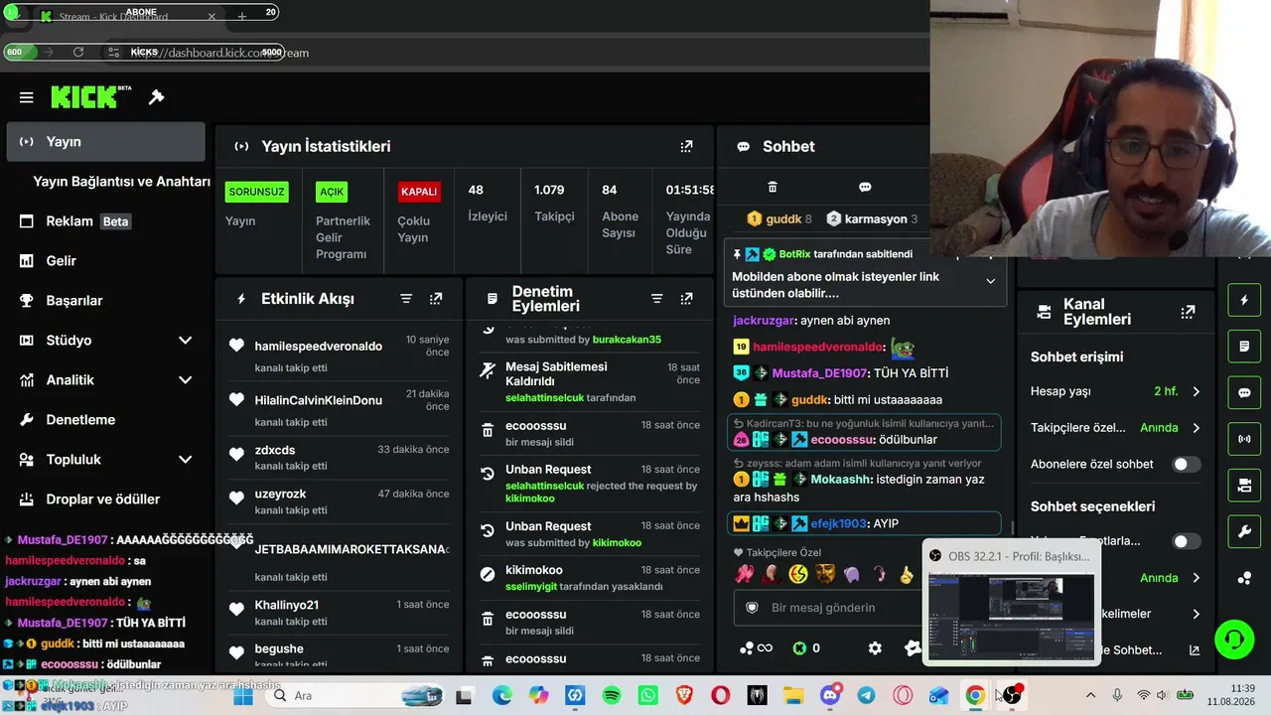Open the Windows Start menu
Viewport: 1271px width, 715px height.
click(243, 696)
